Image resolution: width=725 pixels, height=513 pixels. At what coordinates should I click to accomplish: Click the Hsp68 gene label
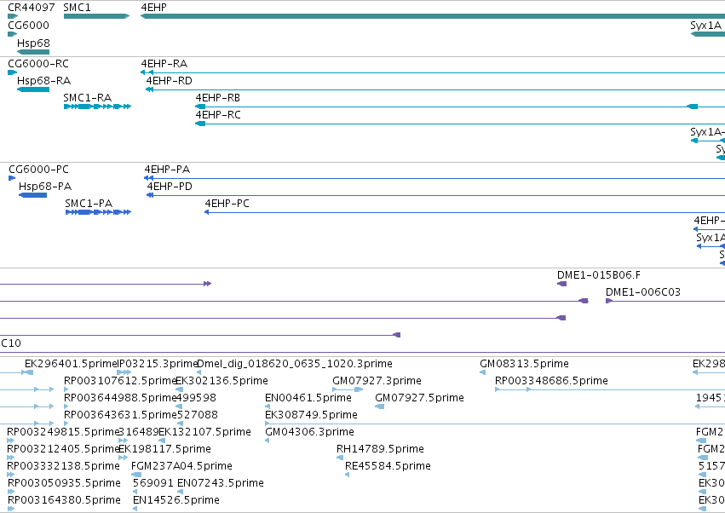click(33, 43)
